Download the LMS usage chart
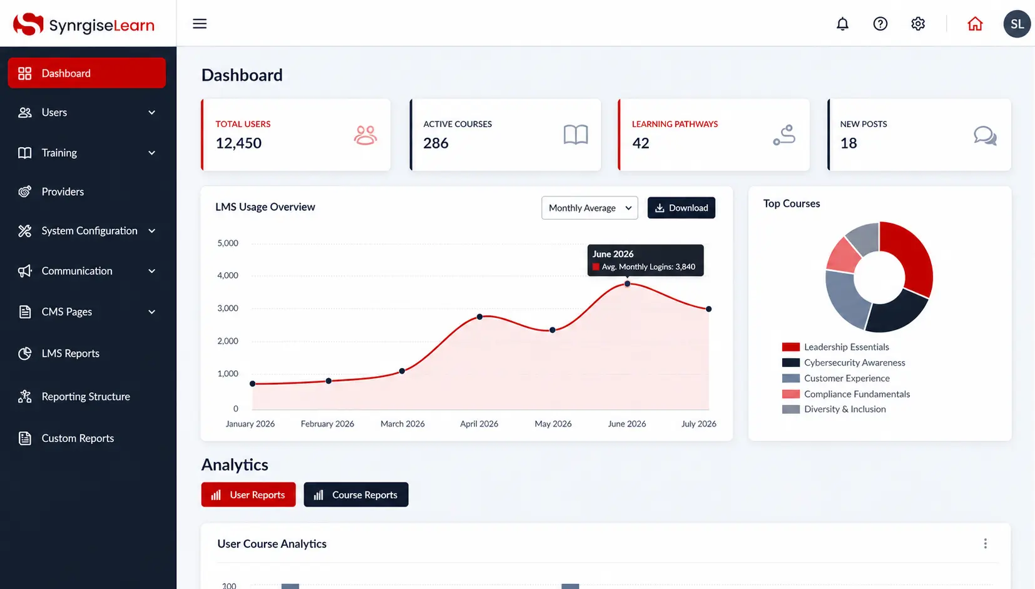Viewport: 1035px width, 589px height. (681, 208)
